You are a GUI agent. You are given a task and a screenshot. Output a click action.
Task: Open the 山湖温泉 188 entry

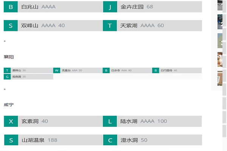[x=53, y=140]
